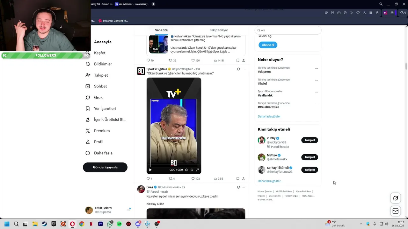Open Grok action on Enes post
The height and width of the screenshot is (229, 408).
238,187
